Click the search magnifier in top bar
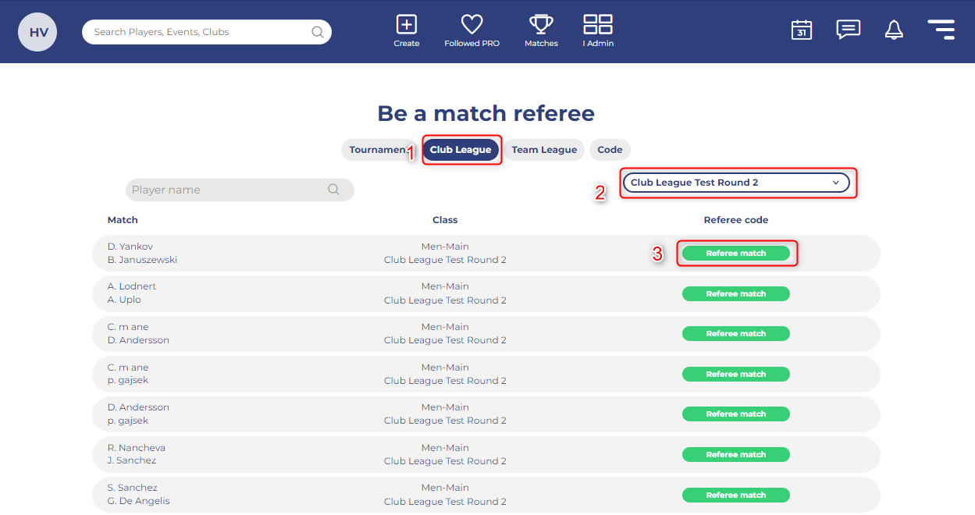 point(318,32)
